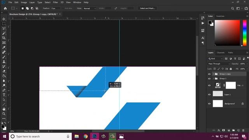Screen dimensions: 249x140
Task: Set Intersect with selection mode
Action: tap(37, 9)
